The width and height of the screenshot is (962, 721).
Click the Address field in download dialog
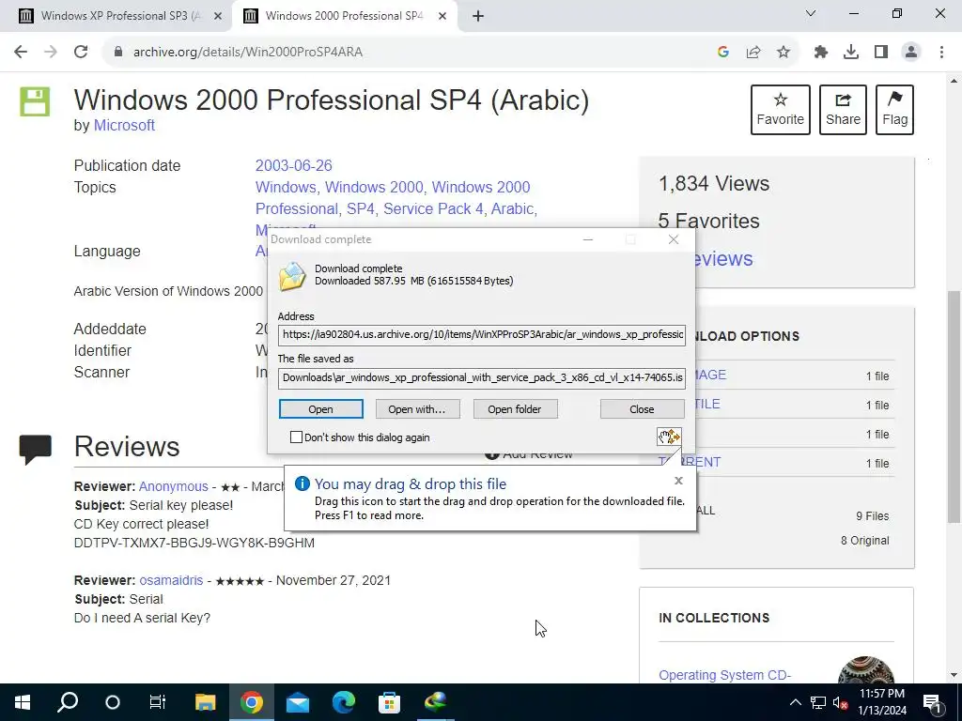[x=482, y=335]
